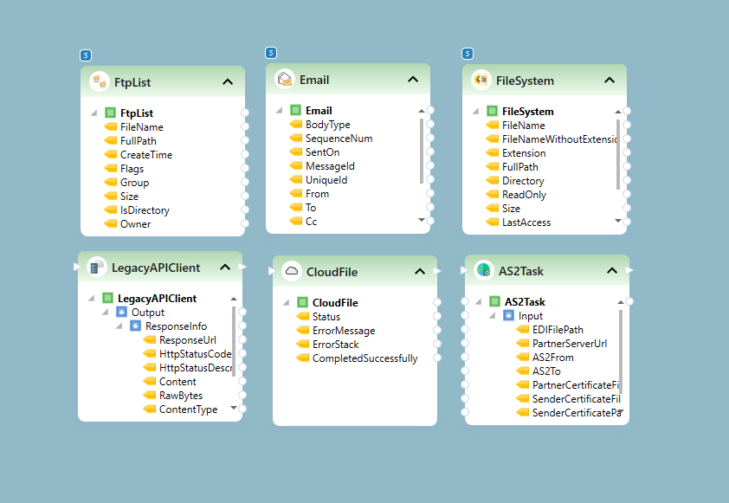Collapse the CloudFile object with chevron
Image resolution: width=729 pixels, height=503 pixels.
[420, 271]
